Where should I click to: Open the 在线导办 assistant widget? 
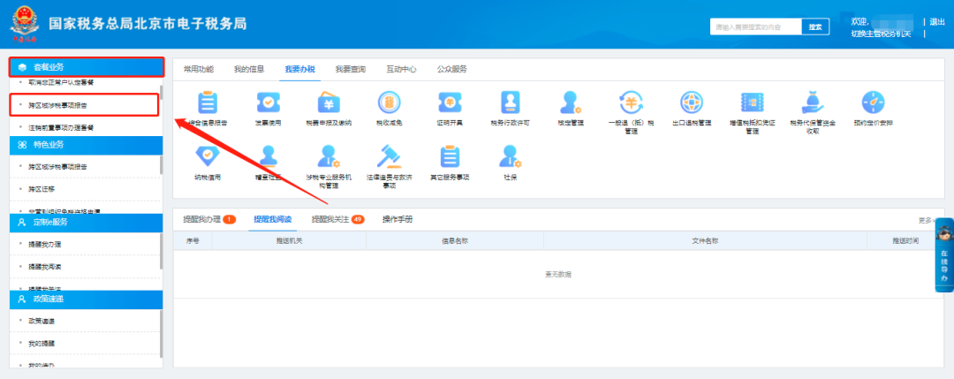coord(943,255)
